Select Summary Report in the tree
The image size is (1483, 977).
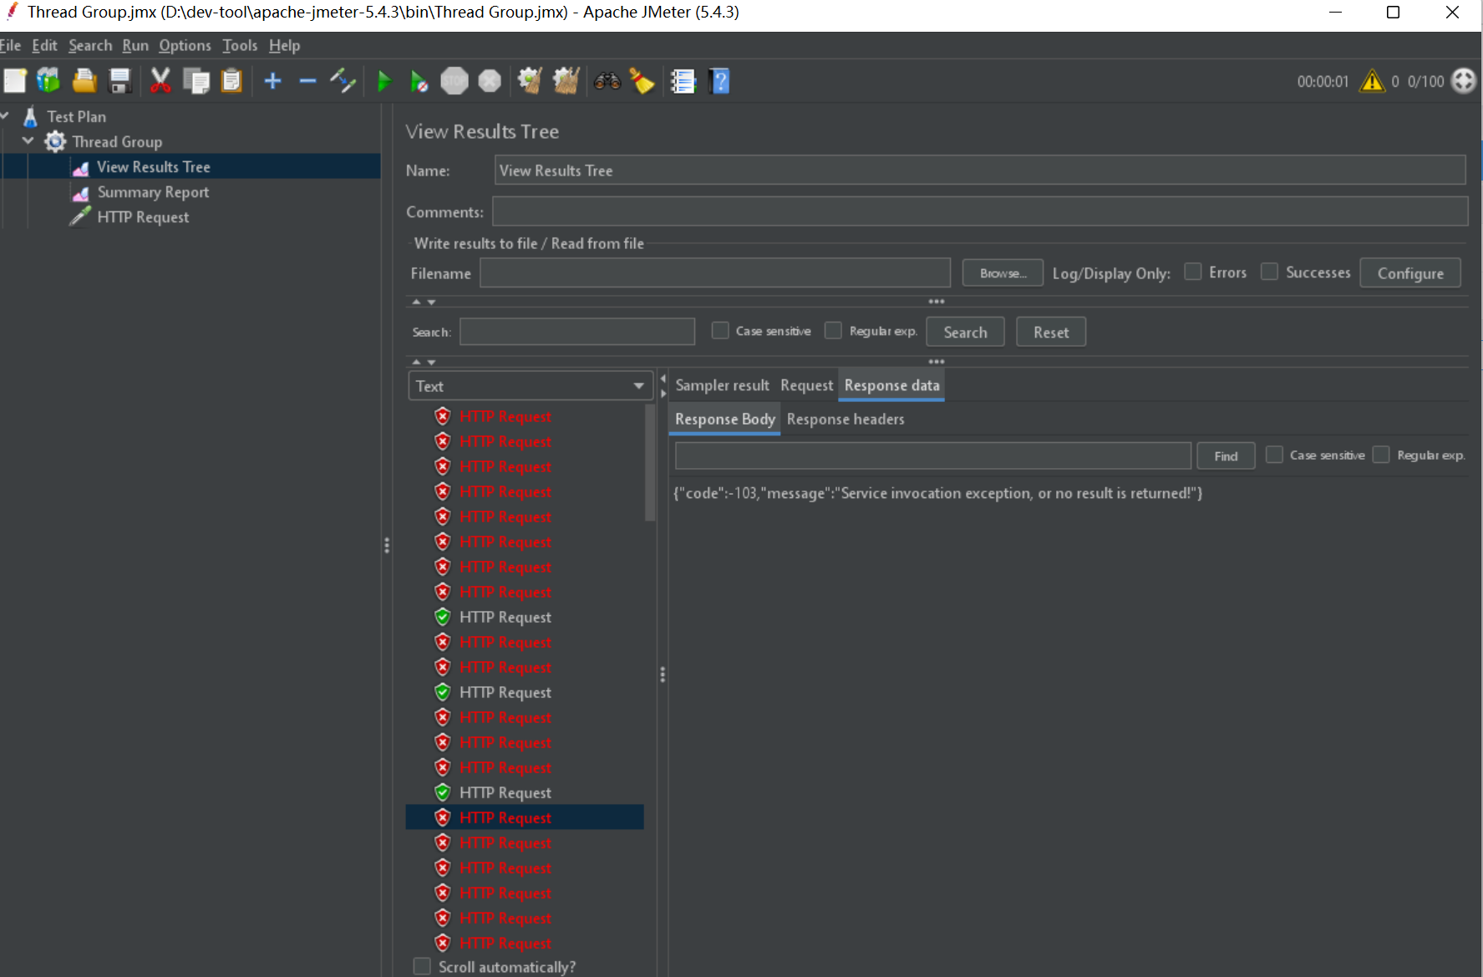tap(153, 192)
